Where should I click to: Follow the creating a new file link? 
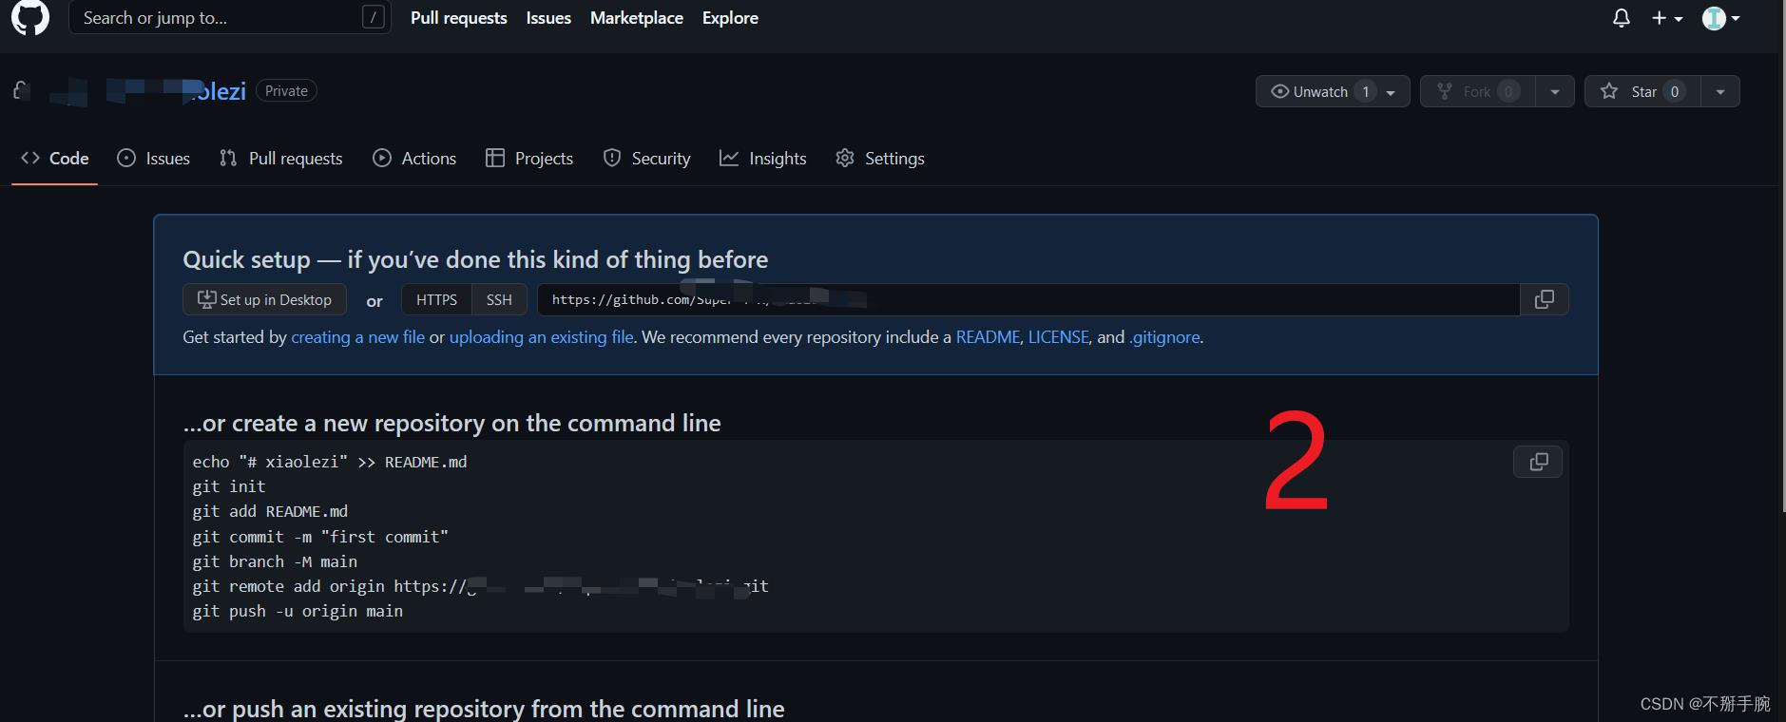pyautogui.click(x=357, y=337)
